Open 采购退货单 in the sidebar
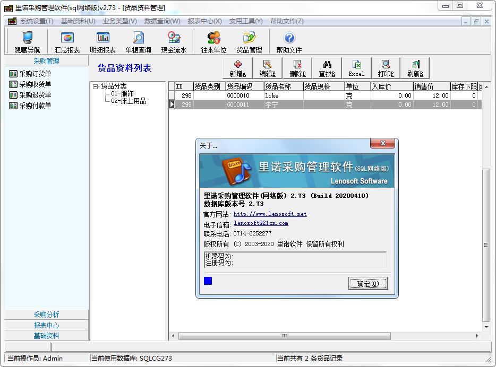 point(30,95)
